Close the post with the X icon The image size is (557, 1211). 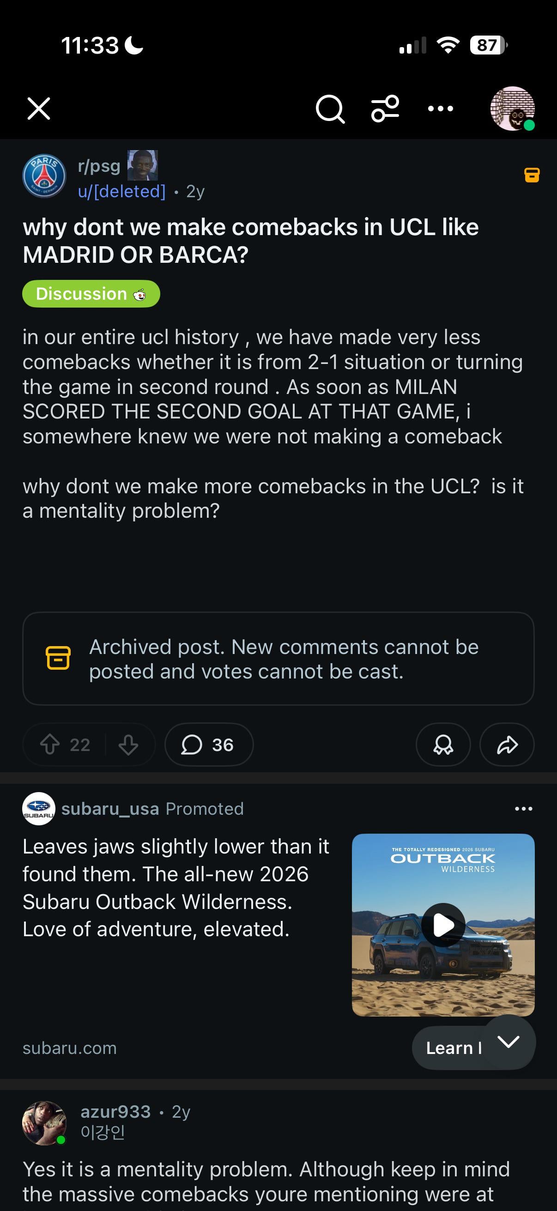tap(38, 109)
